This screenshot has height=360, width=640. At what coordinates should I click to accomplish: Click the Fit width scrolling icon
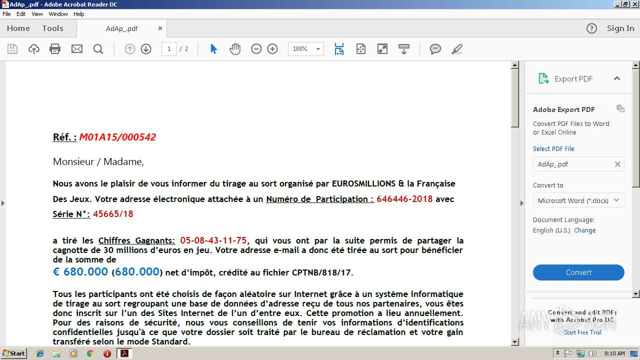click(x=339, y=49)
